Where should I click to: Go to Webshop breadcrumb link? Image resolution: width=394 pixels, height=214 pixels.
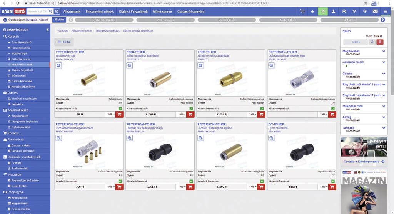coord(63,31)
